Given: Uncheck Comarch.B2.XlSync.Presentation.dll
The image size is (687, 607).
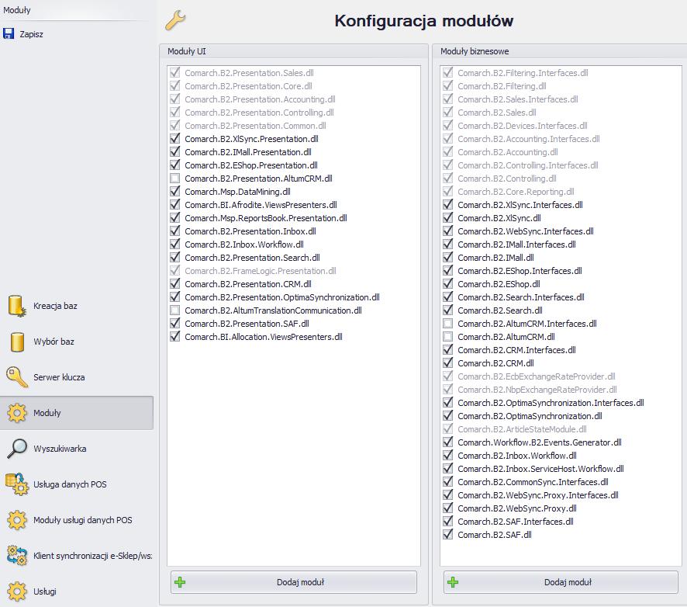Looking at the screenshot, I should (x=174, y=139).
